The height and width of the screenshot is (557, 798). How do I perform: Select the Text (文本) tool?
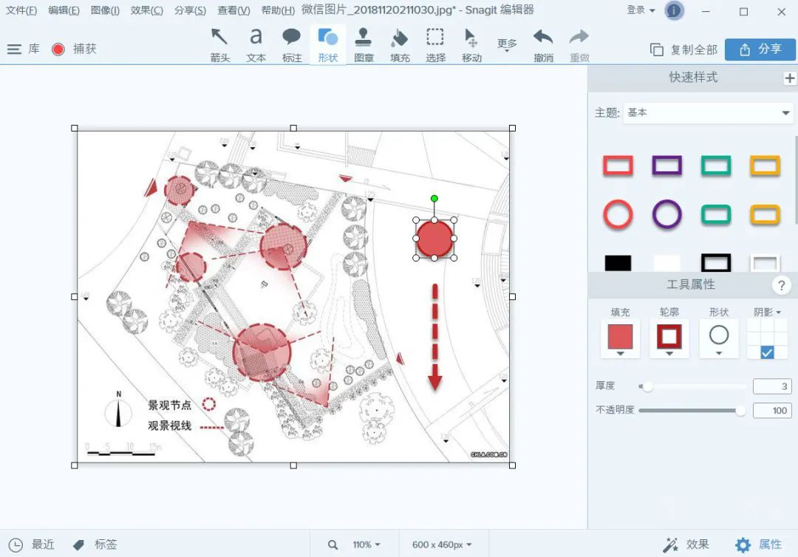[256, 45]
